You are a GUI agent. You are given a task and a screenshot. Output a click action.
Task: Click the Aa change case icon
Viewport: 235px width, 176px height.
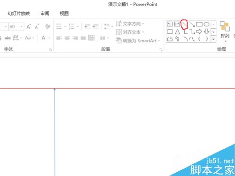pos(28,38)
